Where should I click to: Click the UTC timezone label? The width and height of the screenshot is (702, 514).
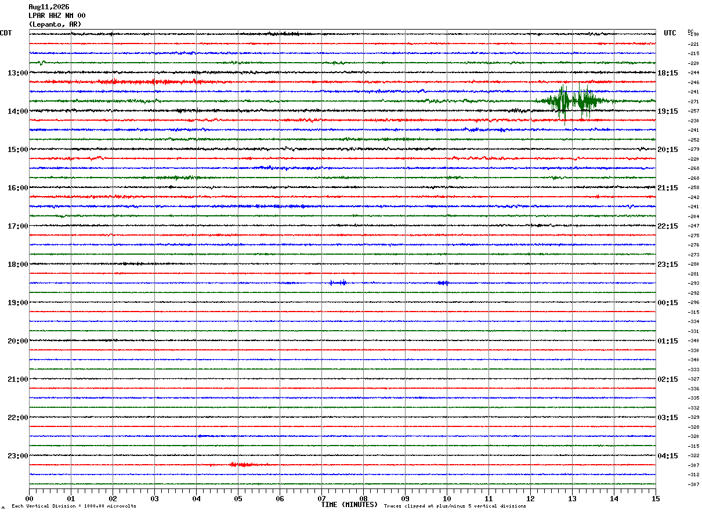[670, 33]
